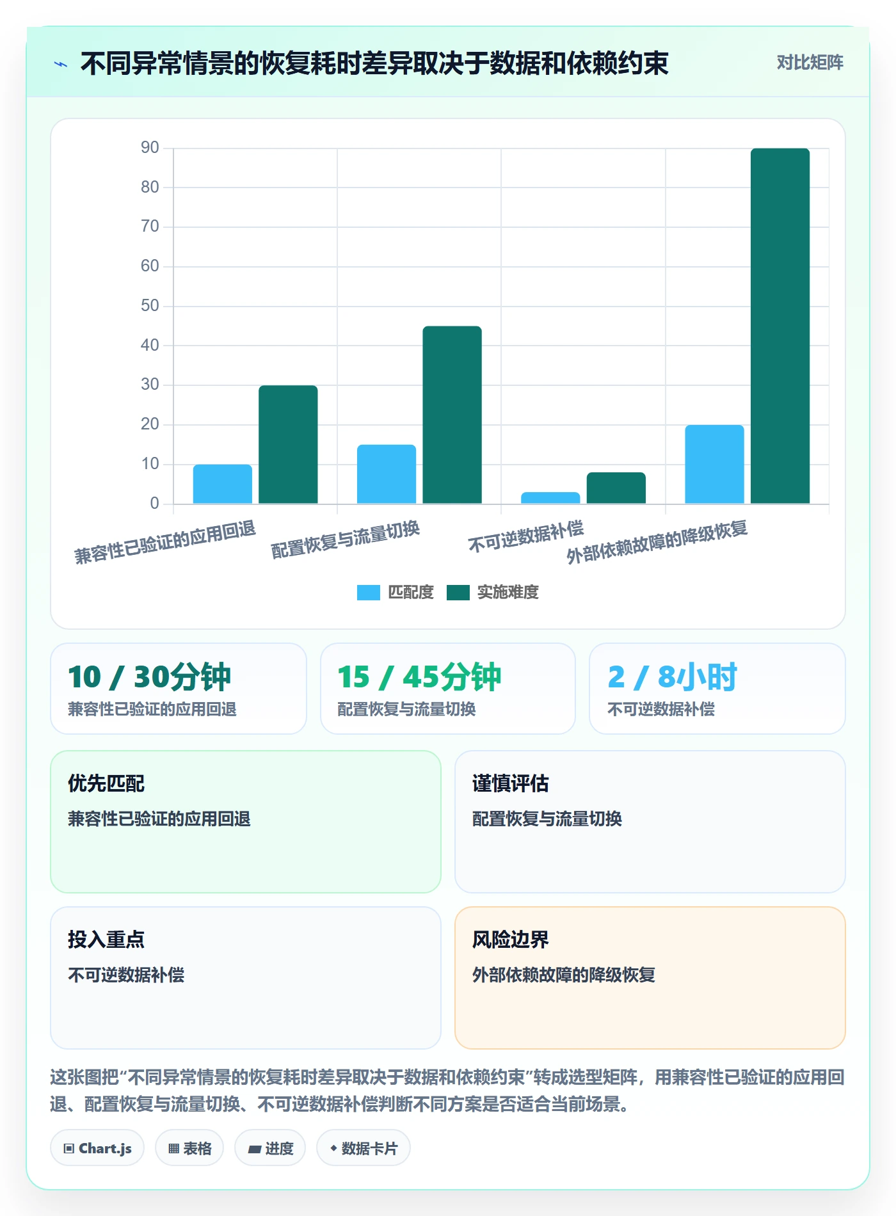This screenshot has width=896, height=1216.
Task: Click the 对比矩阵 label in the header
Action: 810,63
